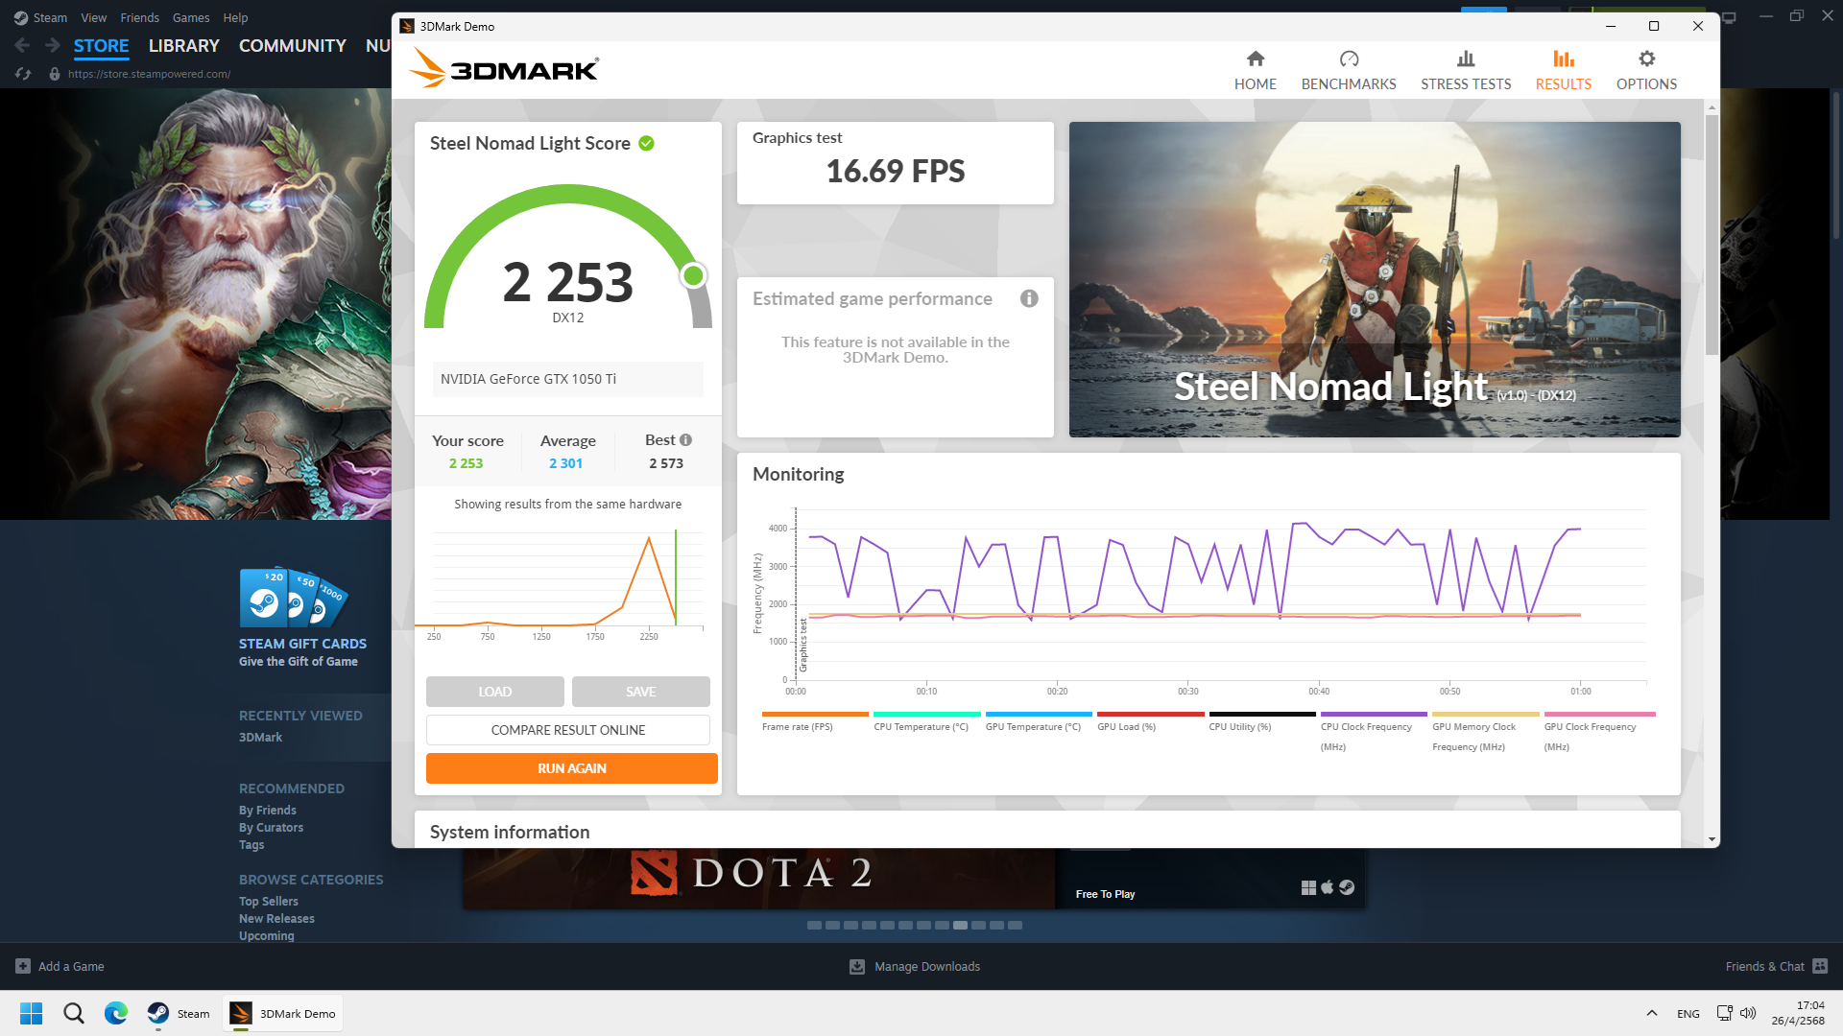Open recently viewed 3DMark link in Steam

coord(260,738)
